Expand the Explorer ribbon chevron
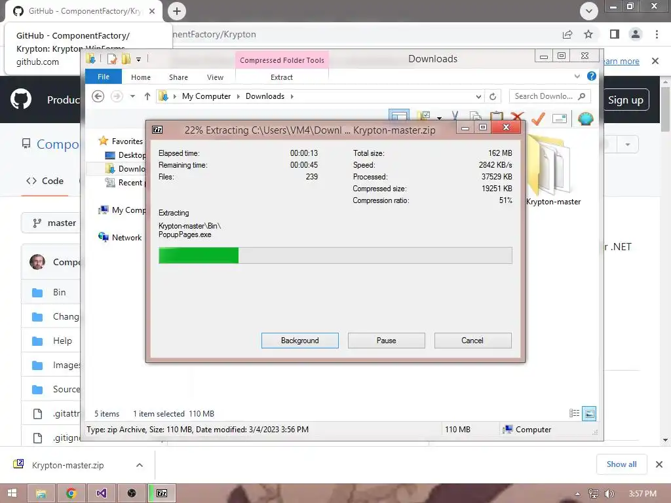Image resolution: width=671 pixels, height=503 pixels. pos(577,76)
